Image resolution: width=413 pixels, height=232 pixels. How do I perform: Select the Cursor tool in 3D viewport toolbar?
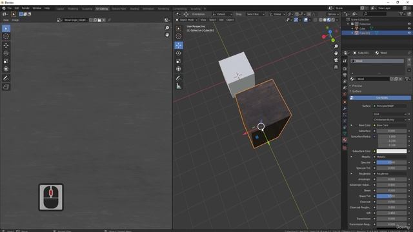[179, 36]
